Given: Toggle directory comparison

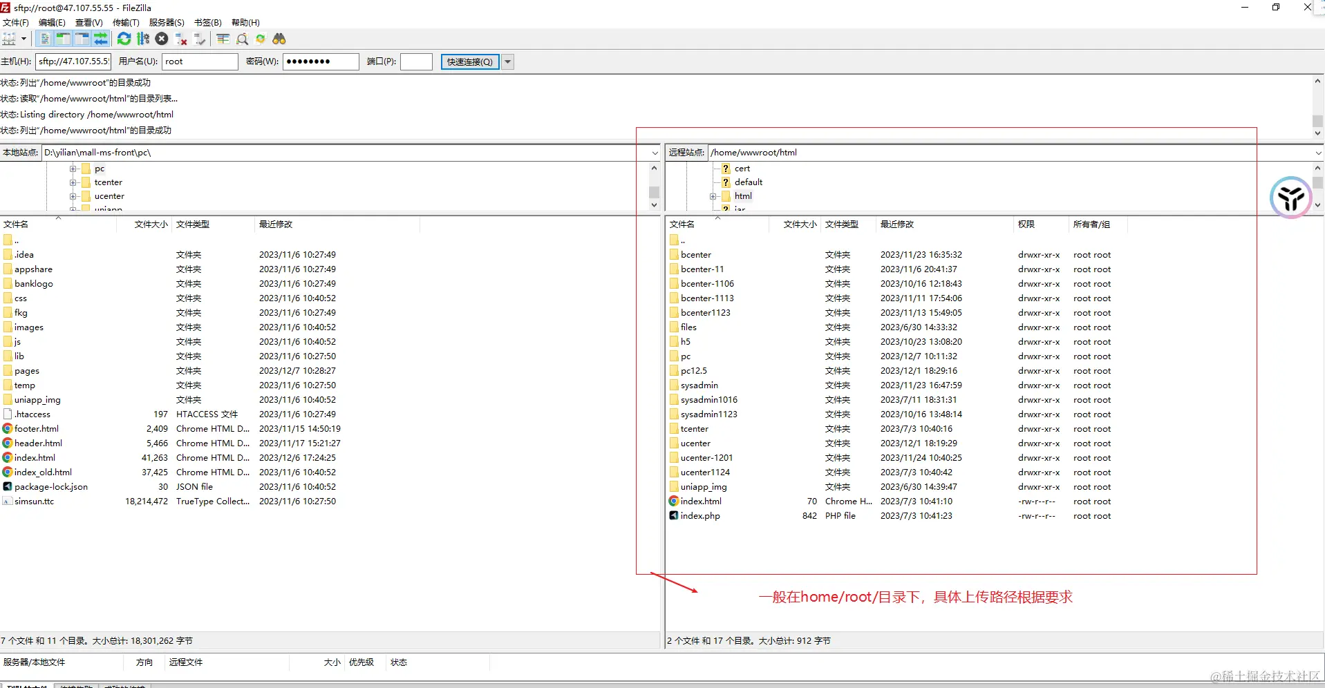Looking at the screenshot, I should 242,39.
